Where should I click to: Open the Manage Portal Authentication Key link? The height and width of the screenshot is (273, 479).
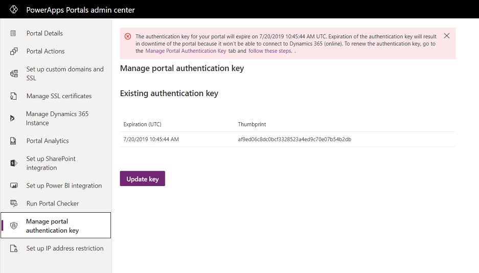tap(186, 51)
